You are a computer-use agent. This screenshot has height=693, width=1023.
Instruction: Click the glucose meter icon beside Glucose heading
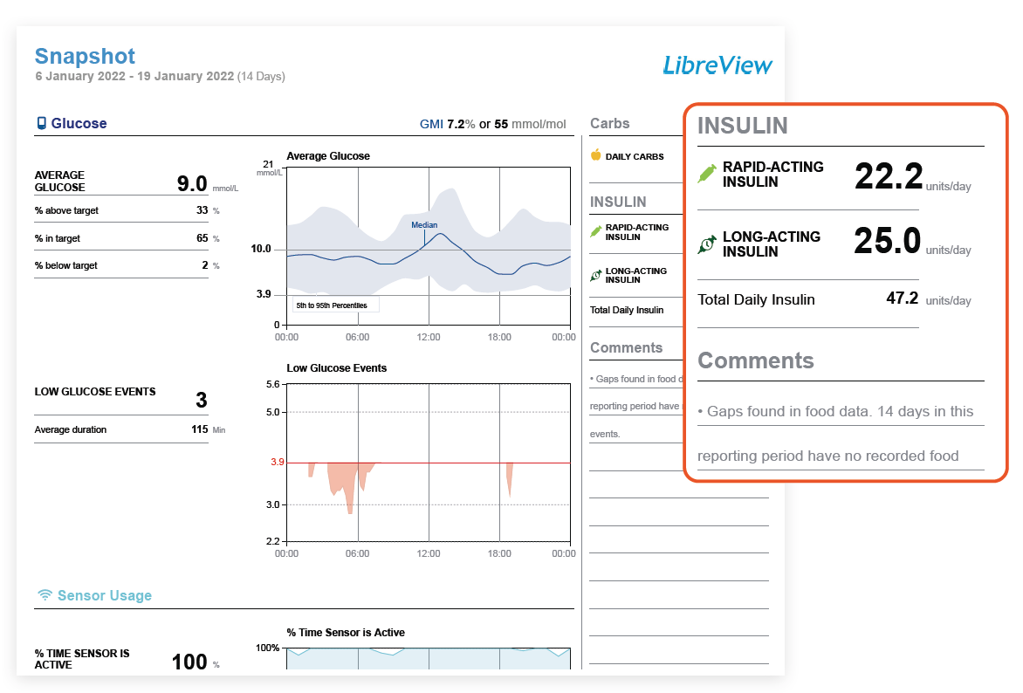41,124
